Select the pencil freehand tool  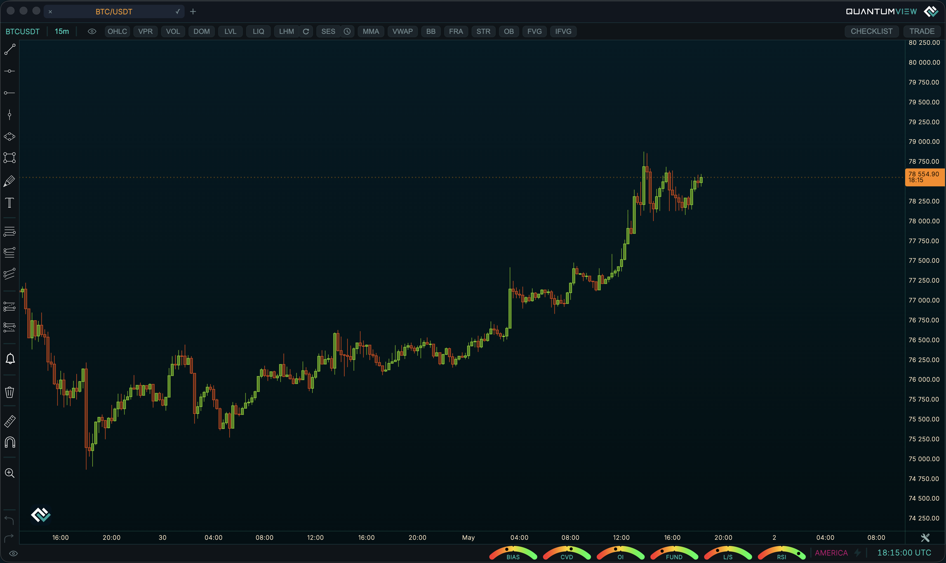[x=10, y=181]
